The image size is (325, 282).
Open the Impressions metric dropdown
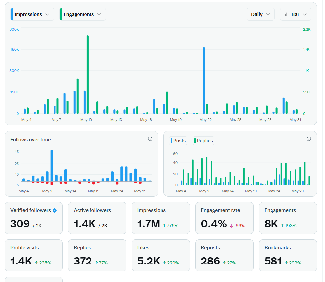(x=32, y=14)
